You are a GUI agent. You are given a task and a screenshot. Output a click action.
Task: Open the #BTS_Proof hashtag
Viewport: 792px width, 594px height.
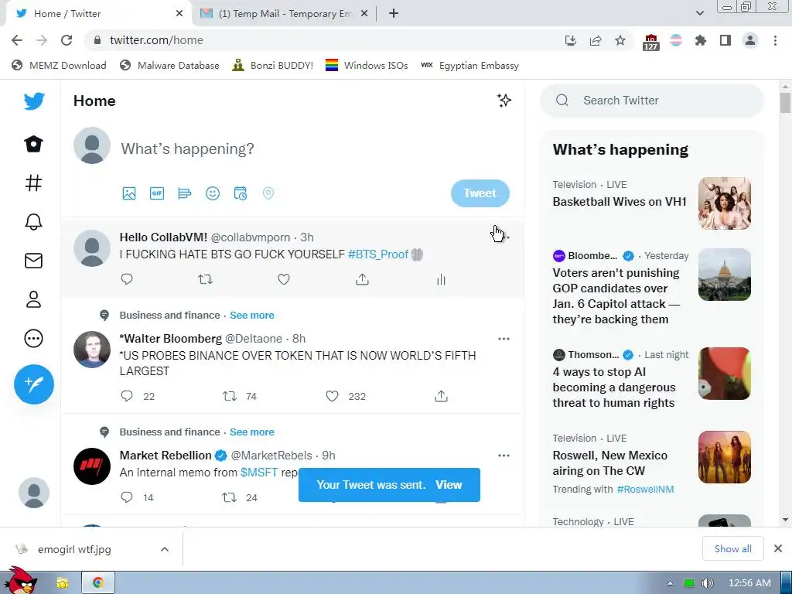(x=377, y=254)
